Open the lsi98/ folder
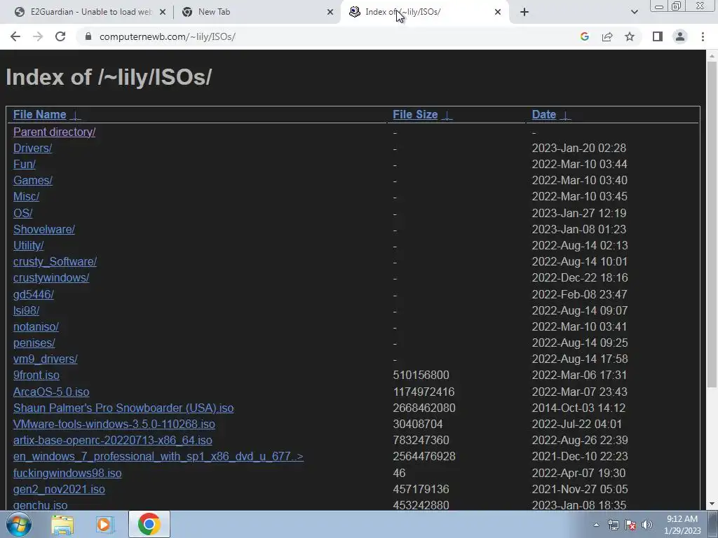The height and width of the screenshot is (538, 718). pos(26,310)
